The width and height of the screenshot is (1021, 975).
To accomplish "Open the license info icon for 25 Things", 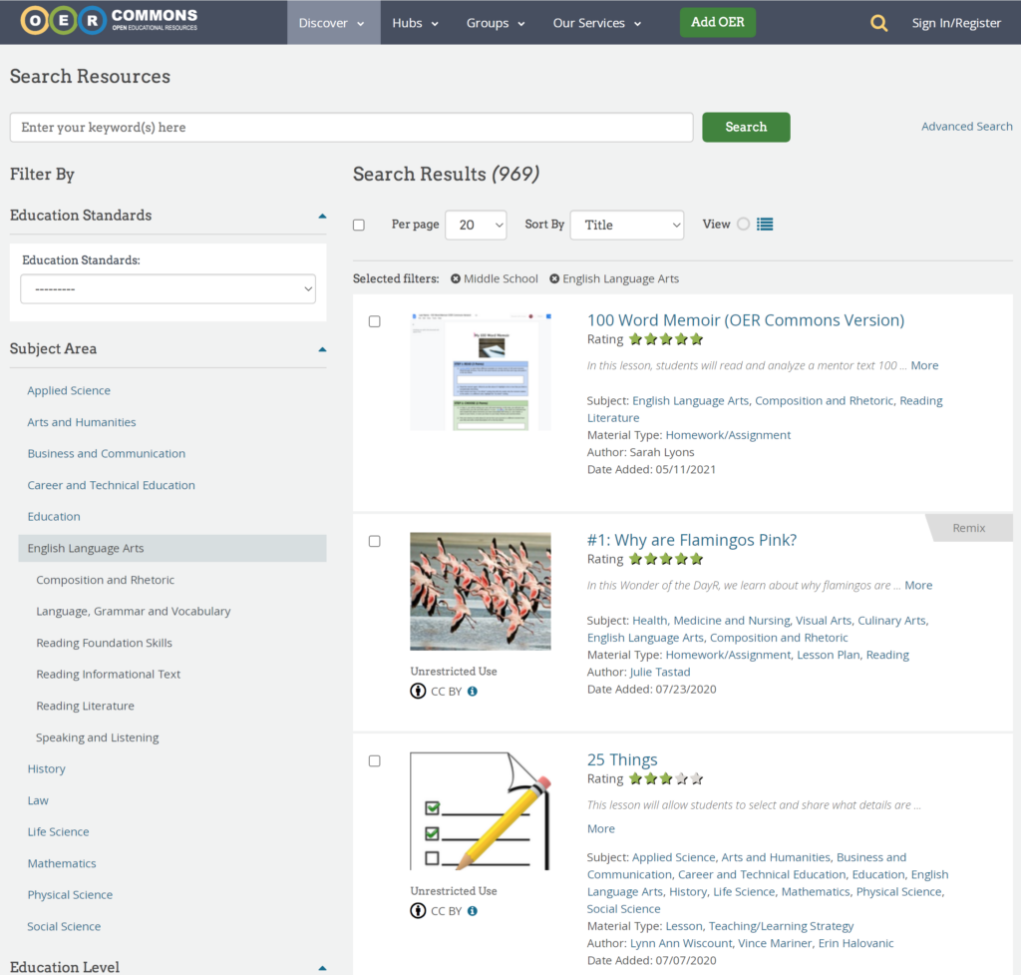I will (473, 911).
